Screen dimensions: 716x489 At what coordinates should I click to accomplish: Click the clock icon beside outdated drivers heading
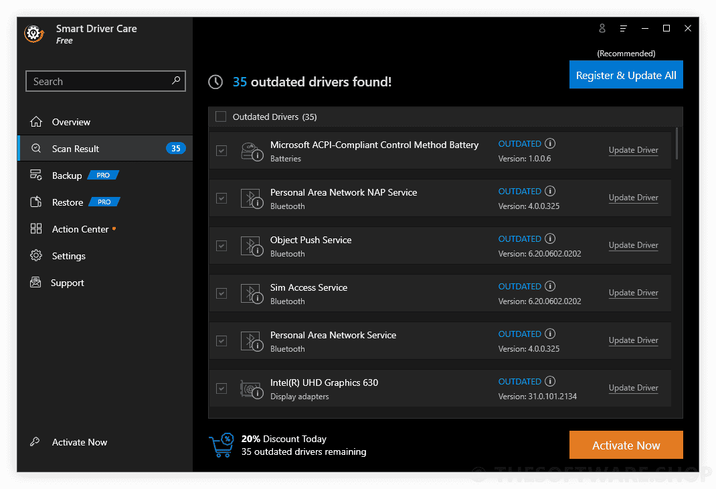click(x=215, y=82)
